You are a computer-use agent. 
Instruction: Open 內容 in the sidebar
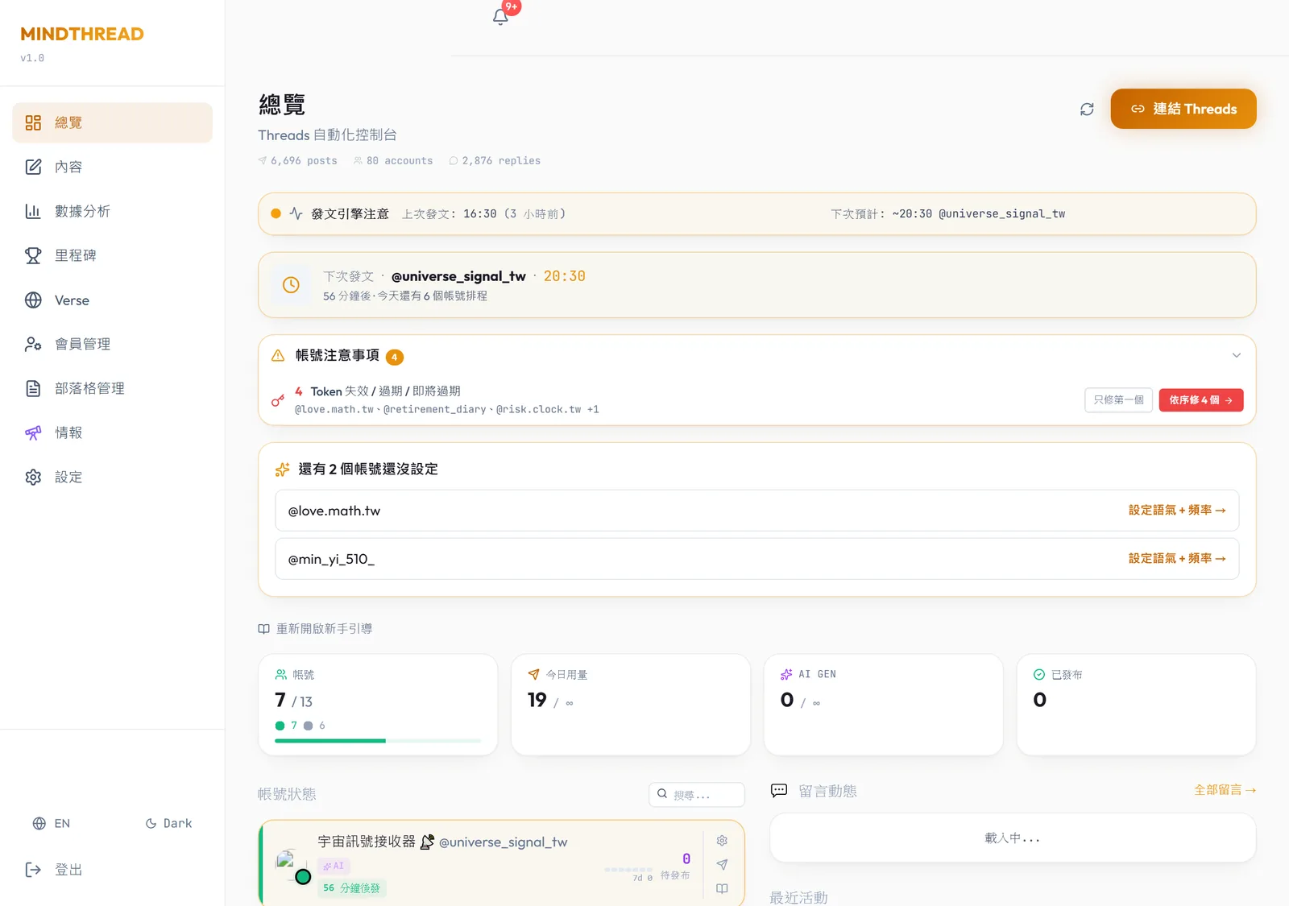113,167
